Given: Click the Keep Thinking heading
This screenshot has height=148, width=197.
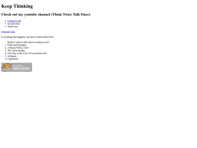Looking at the screenshot, I should [17, 6].
